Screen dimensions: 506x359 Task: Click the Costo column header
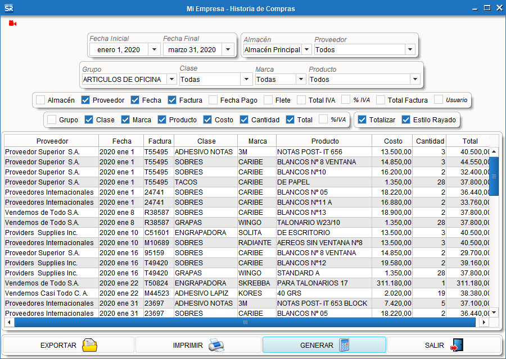click(392, 141)
